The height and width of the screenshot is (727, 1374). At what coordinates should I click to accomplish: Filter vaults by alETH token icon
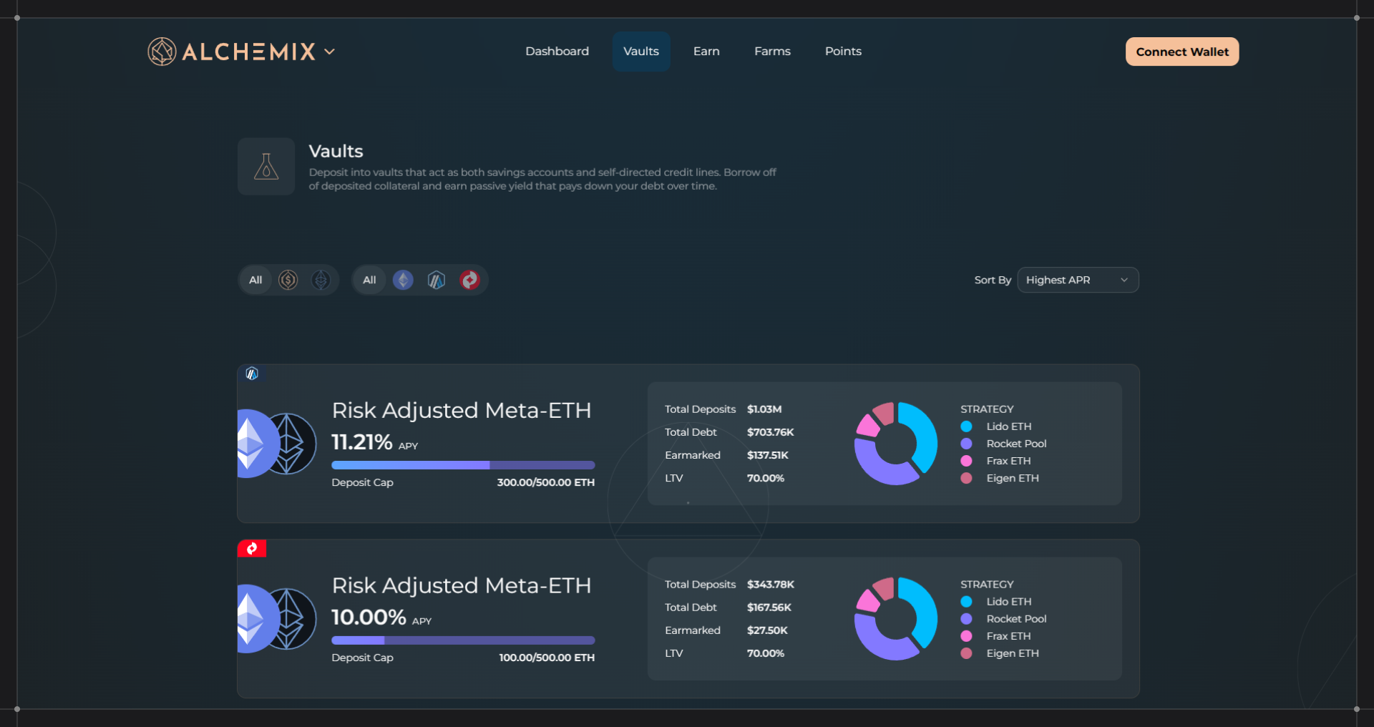[x=321, y=280]
